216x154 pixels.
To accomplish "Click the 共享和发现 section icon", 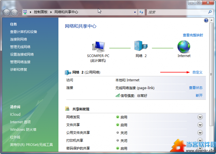I will point(67,109).
